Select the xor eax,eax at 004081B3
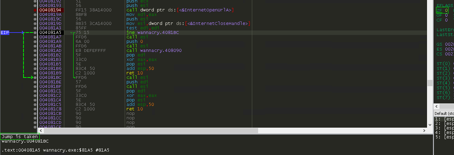 click(x=142, y=60)
